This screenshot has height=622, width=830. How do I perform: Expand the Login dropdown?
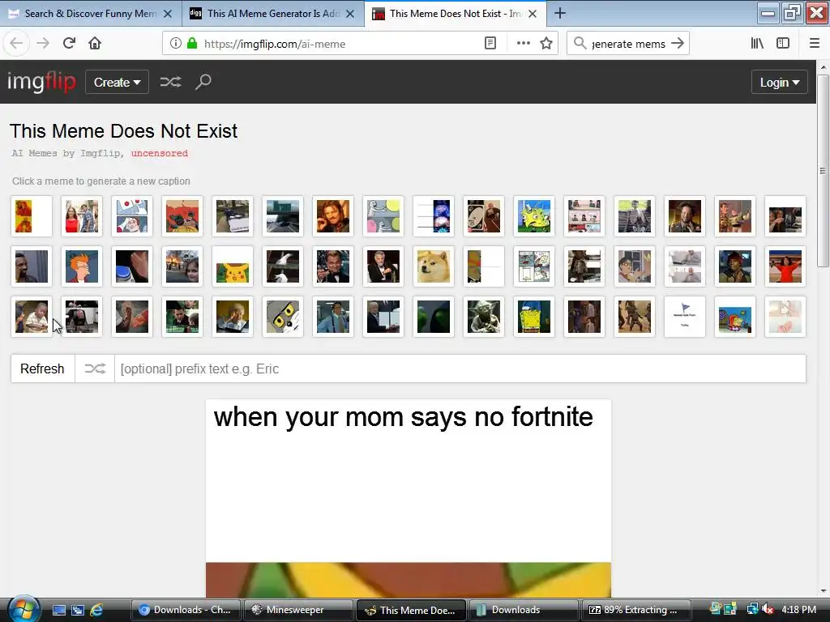(x=779, y=82)
